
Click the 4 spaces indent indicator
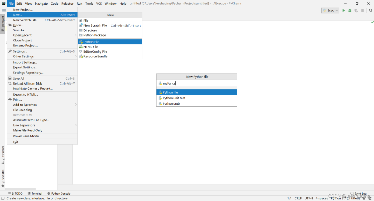(x=322, y=198)
